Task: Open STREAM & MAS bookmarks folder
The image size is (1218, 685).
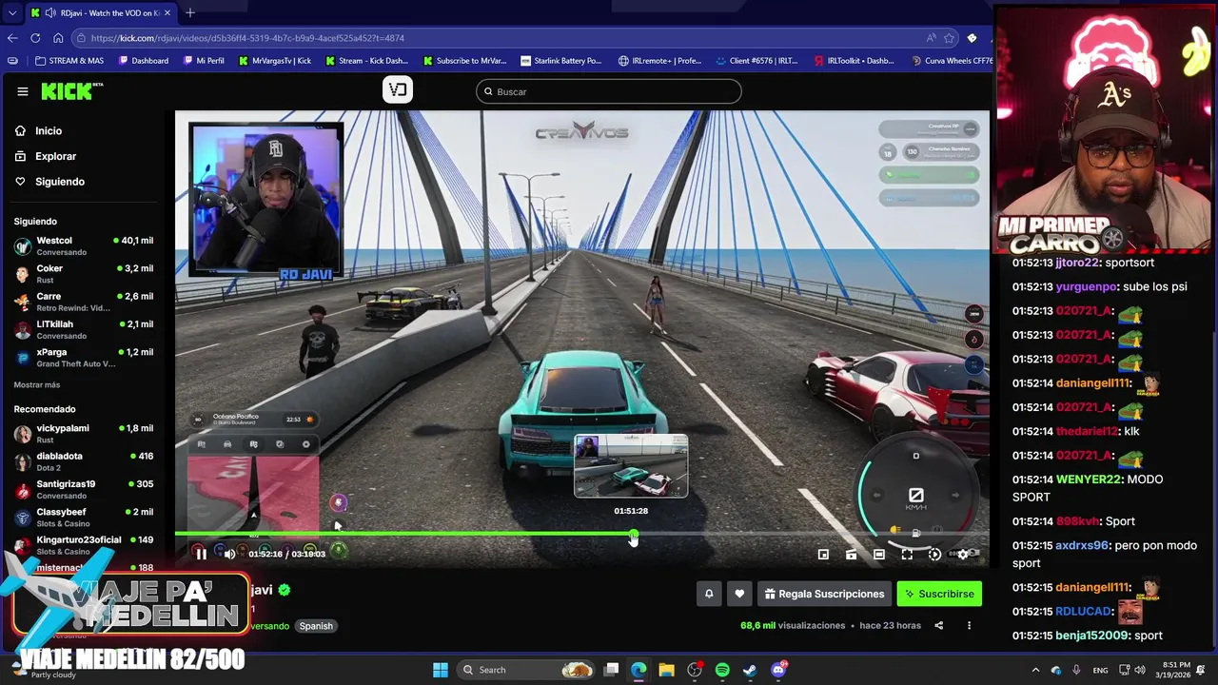Action: [x=69, y=61]
